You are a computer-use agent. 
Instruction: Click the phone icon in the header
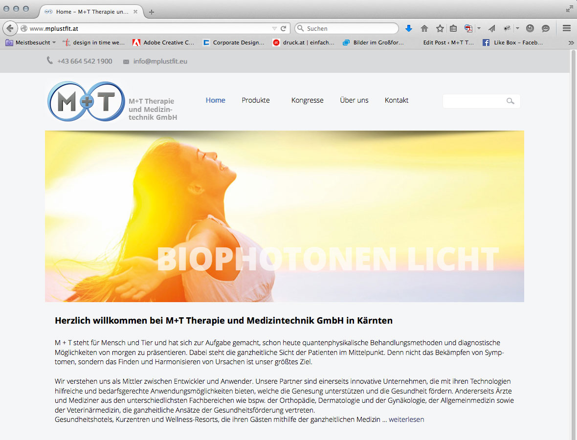(50, 60)
